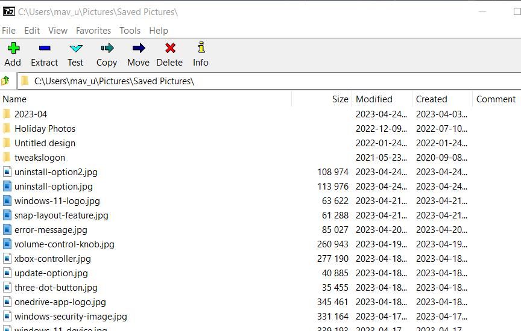Select the tweakslogon folder icon
This screenshot has height=331, width=521.
[7, 157]
